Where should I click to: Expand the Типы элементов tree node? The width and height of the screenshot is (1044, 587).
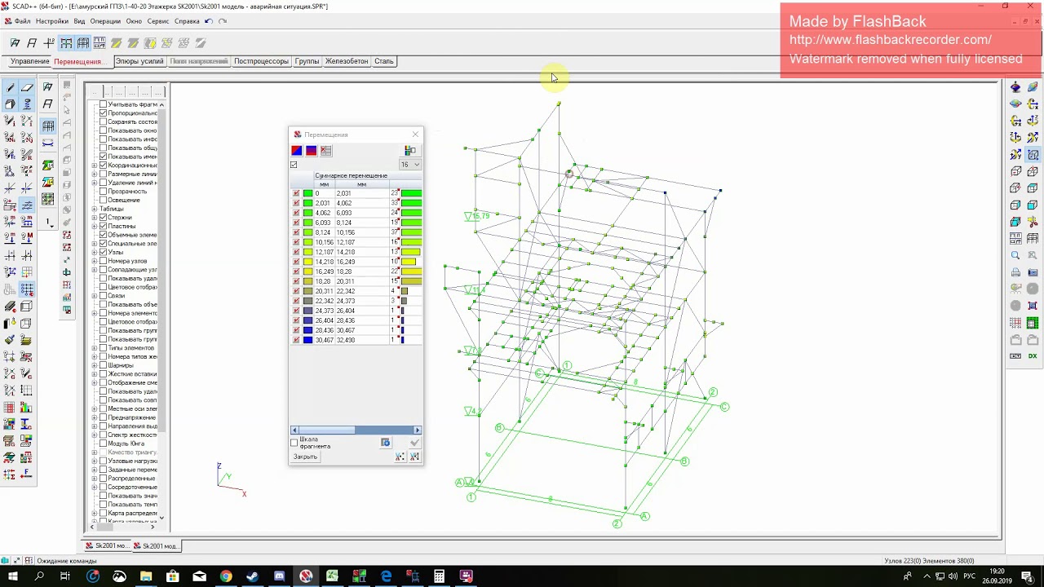click(95, 348)
